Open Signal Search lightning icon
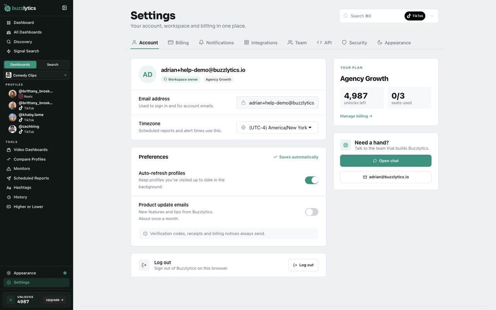The image size is (496, 310). [9, 51]
